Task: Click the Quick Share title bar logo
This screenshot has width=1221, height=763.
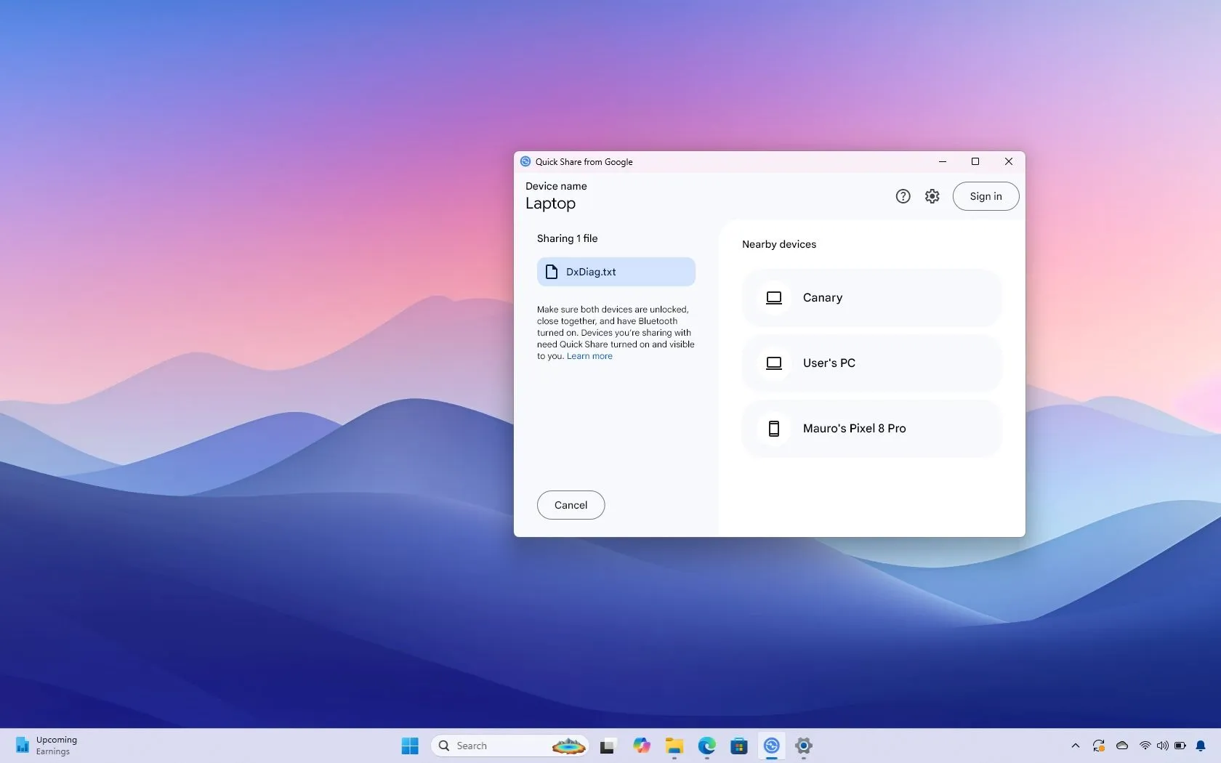Action: pyautogui.click(x=525, y=161)
